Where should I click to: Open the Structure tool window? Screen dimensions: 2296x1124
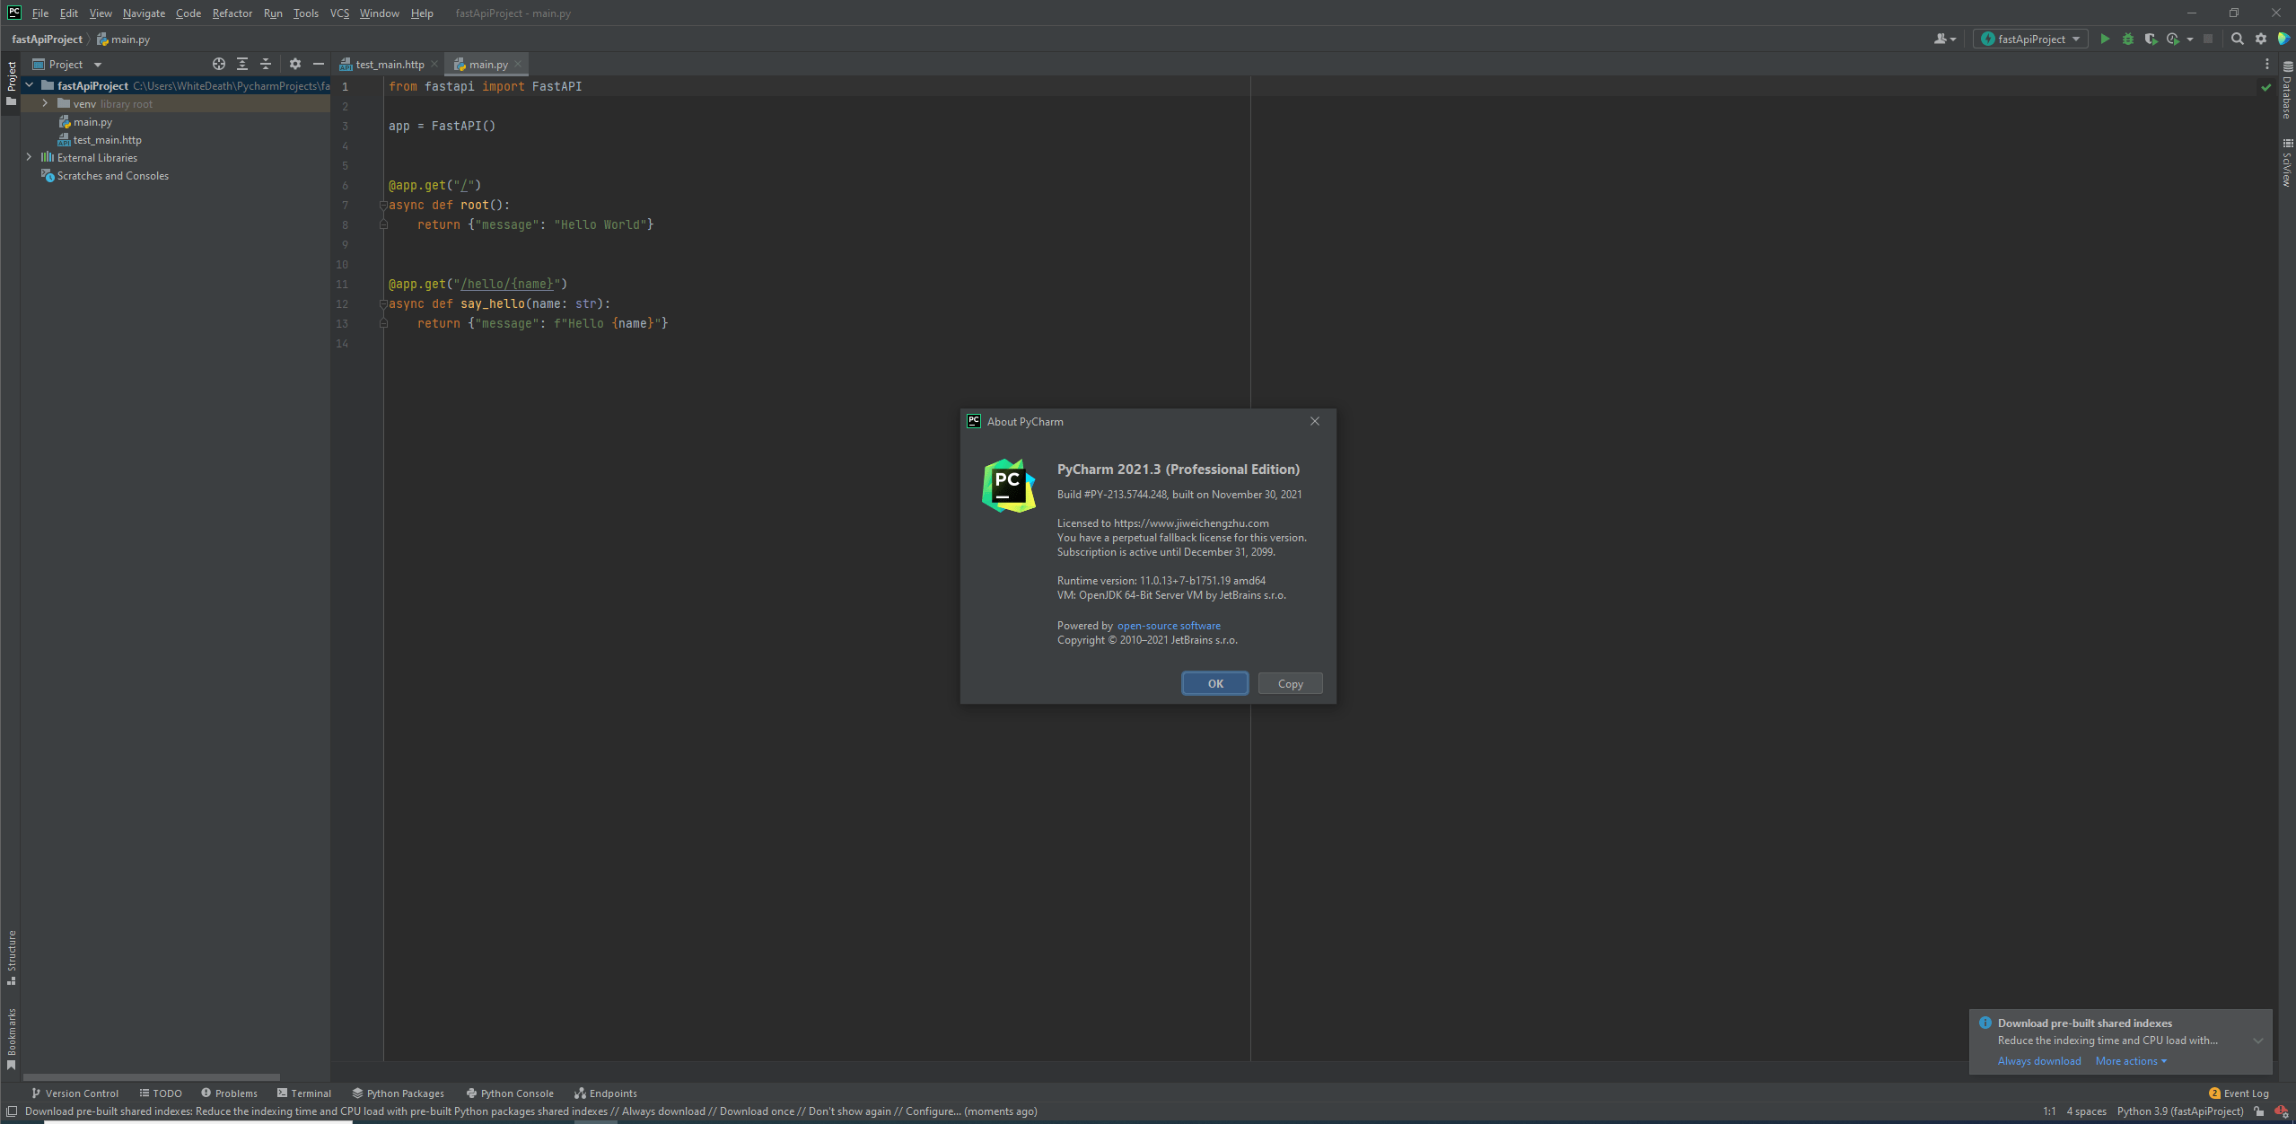pos(11,957)
